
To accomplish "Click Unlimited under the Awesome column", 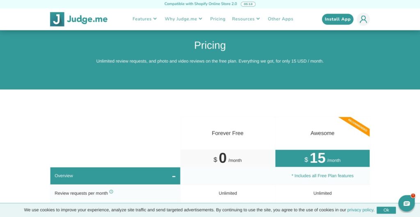I will click(322, 193).
